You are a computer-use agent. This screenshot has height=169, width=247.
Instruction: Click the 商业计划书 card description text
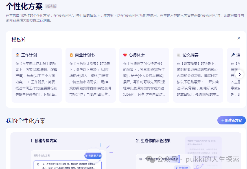tap(90, 79)
